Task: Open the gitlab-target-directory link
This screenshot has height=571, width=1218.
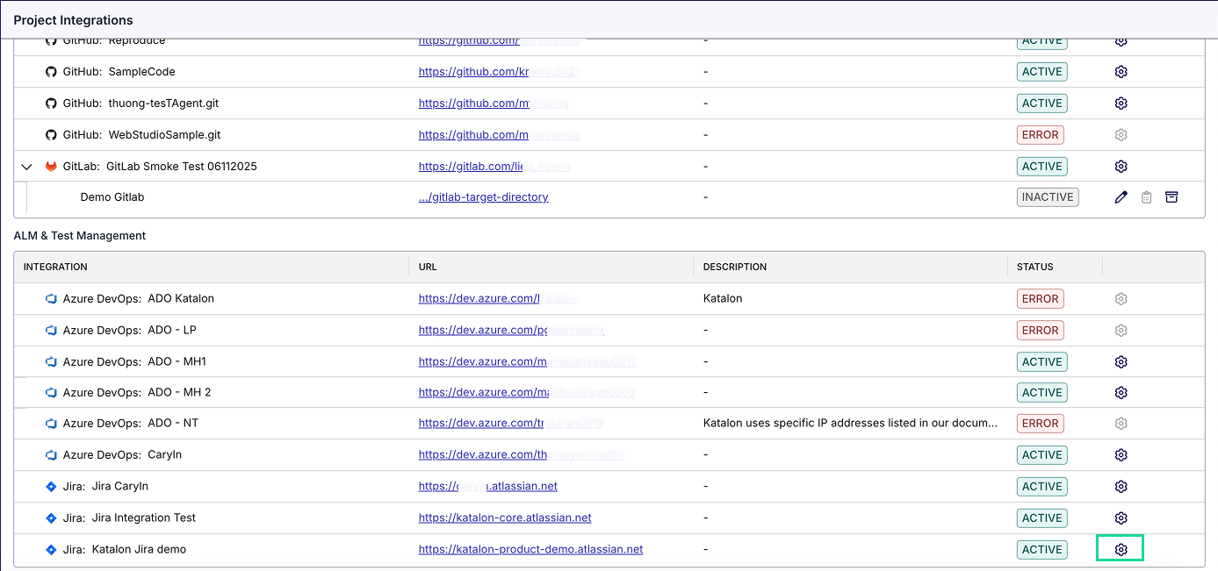Action: pos(484,197)
